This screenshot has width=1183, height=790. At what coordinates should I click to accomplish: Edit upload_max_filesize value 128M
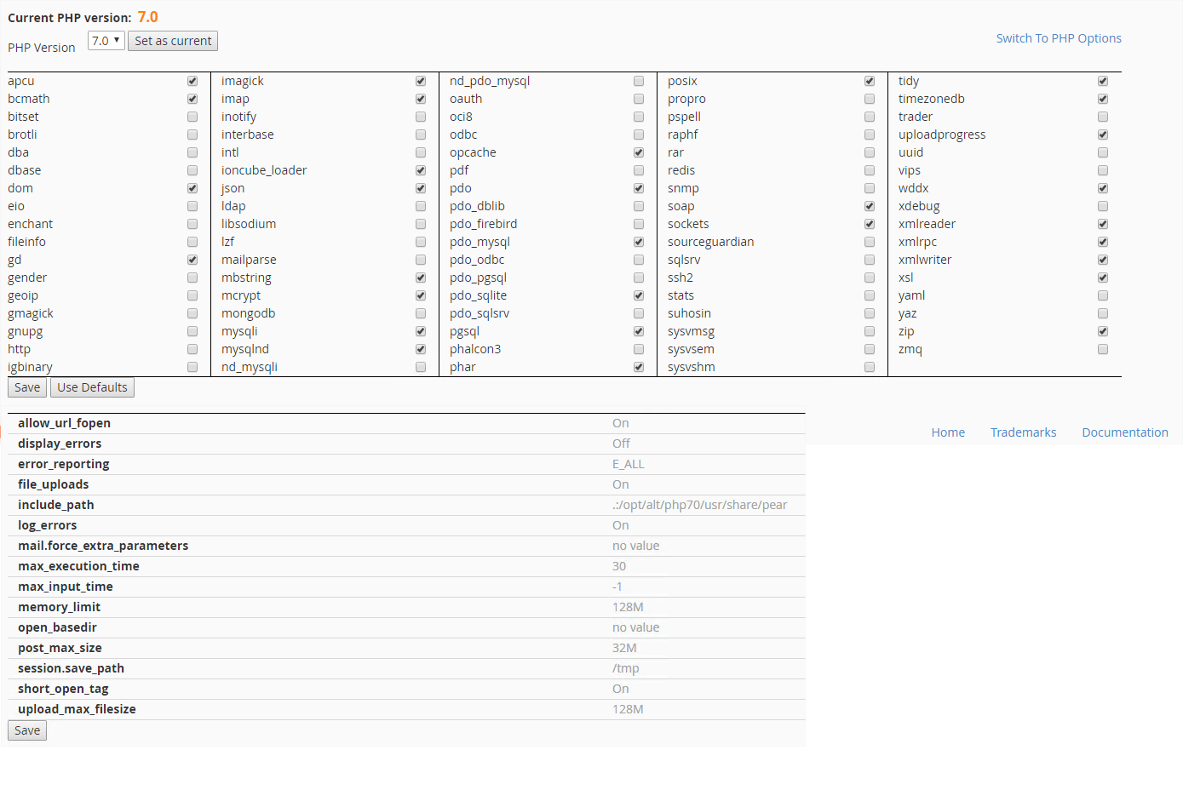coord(628,709)
